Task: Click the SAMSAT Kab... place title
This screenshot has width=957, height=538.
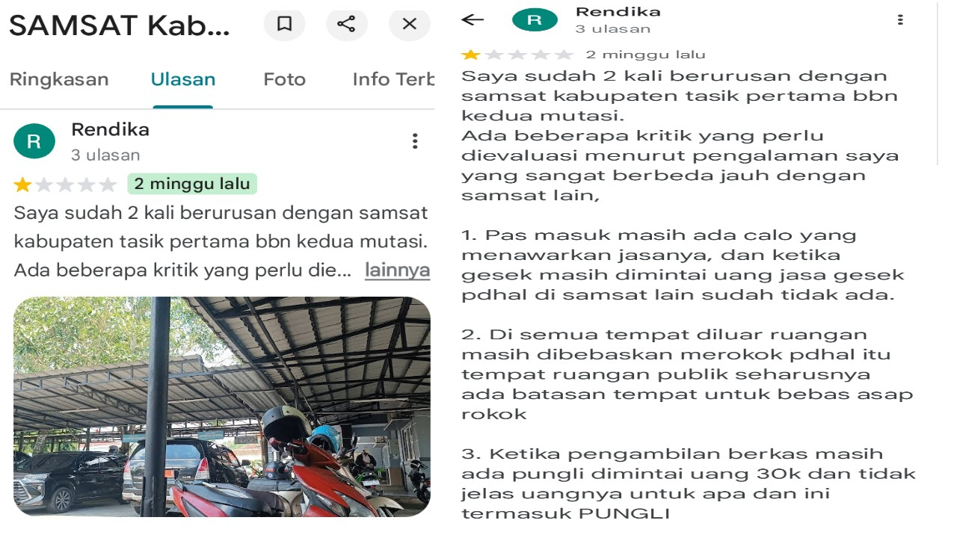Action: 120,25
